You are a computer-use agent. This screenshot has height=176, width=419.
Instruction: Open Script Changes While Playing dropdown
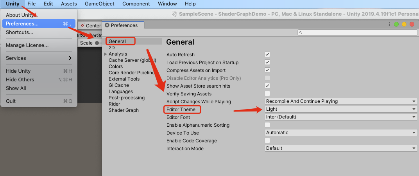341,101
